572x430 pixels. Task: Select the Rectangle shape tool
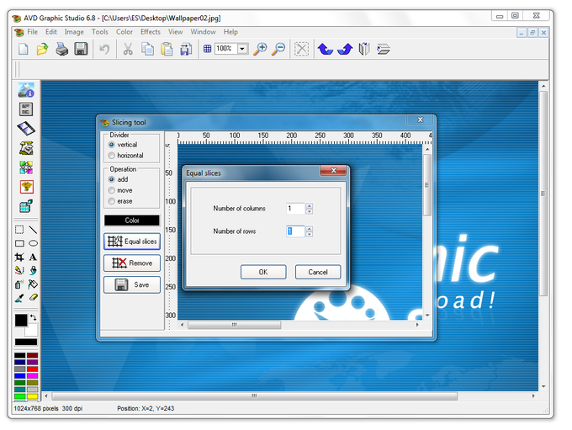coord(19,243)
